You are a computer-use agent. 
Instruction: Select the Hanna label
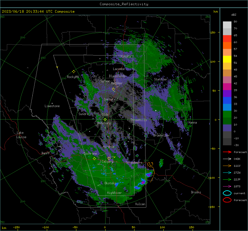click(x=193, y=123)
